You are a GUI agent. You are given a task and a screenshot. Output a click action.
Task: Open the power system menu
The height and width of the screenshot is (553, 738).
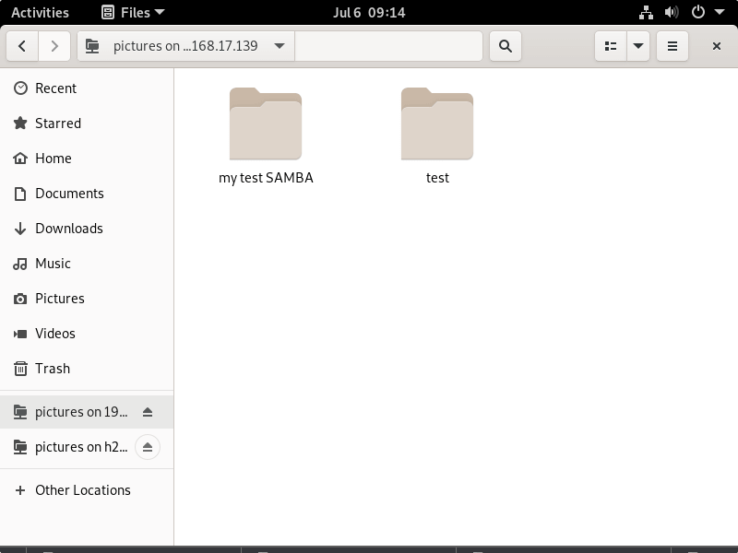pyautogui.click(x=698, y=12)
